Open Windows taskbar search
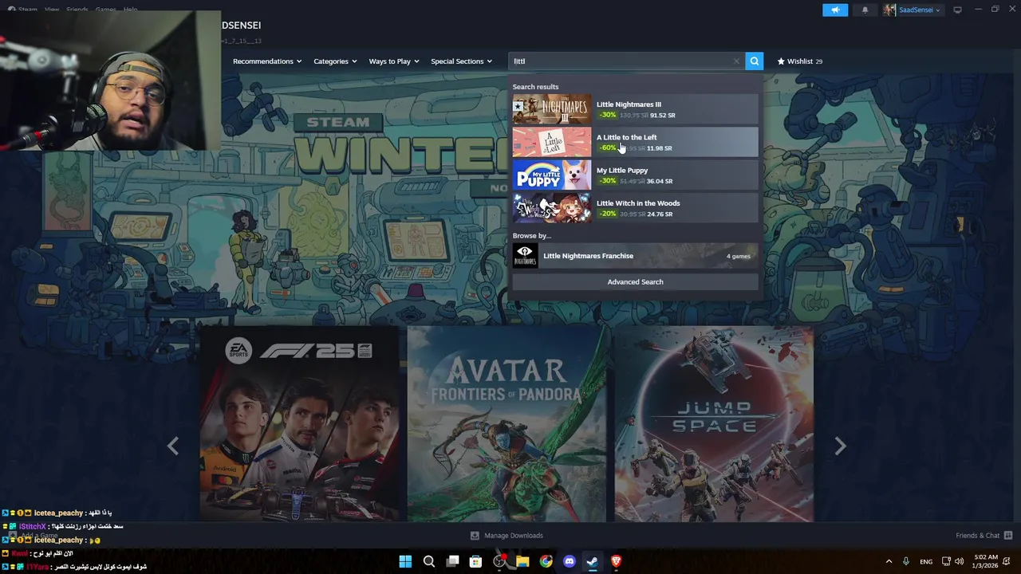Screen dimensions: 1021x574 click(x=428, y=561)
